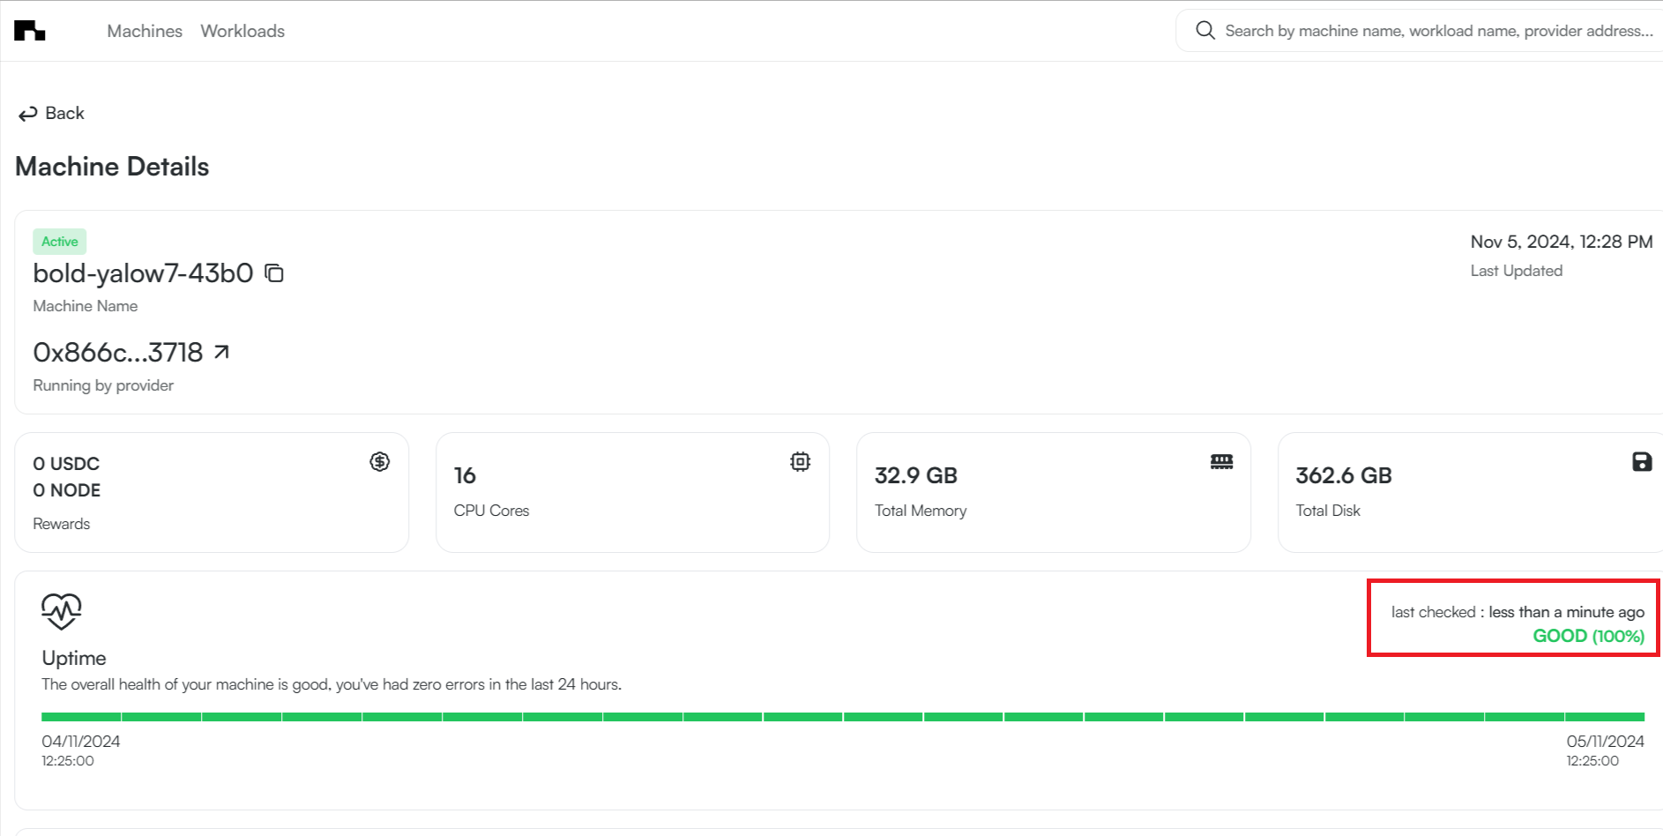Click the Back link

pyautogui.click(x=64, y=113)
